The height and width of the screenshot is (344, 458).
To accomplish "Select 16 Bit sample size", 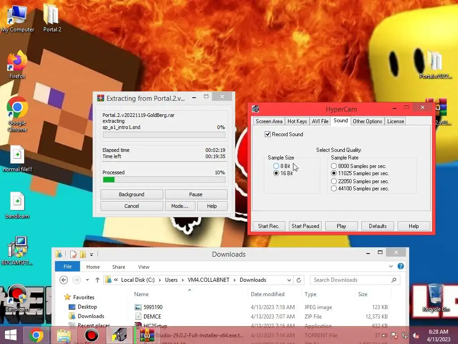I will click(276, 173).
